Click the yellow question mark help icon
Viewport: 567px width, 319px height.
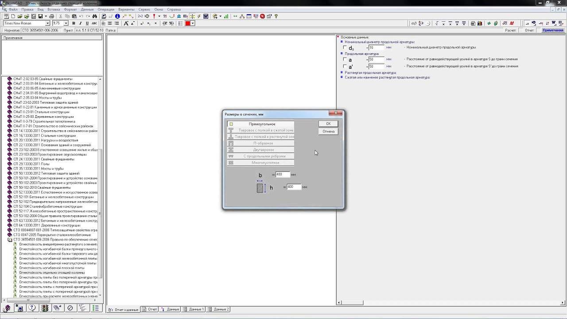[x=276, y=16]
